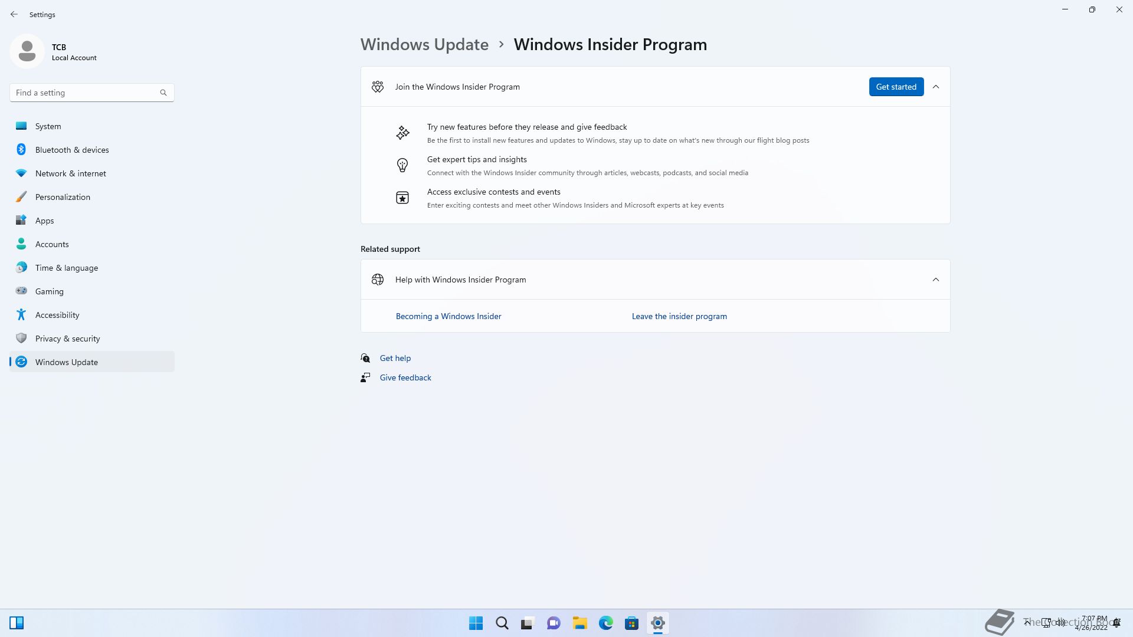Open Time & language settings
Image resolution: width=1133 pixels, height=637 pixels.
(x=92, y=267)
